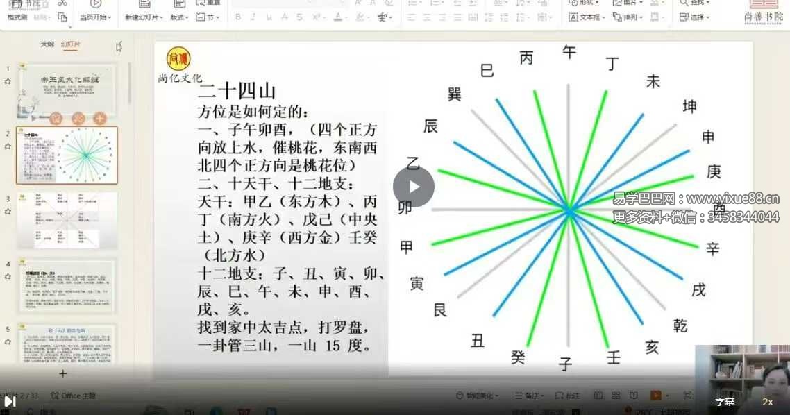This screenshot has height=415, width=790.
Task: Click the add slide plus icon
Action: [x=62, y=373]
